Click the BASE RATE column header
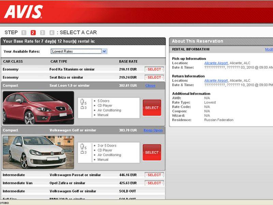Viewport: 273px width, 205px height. tap(128, 61)
